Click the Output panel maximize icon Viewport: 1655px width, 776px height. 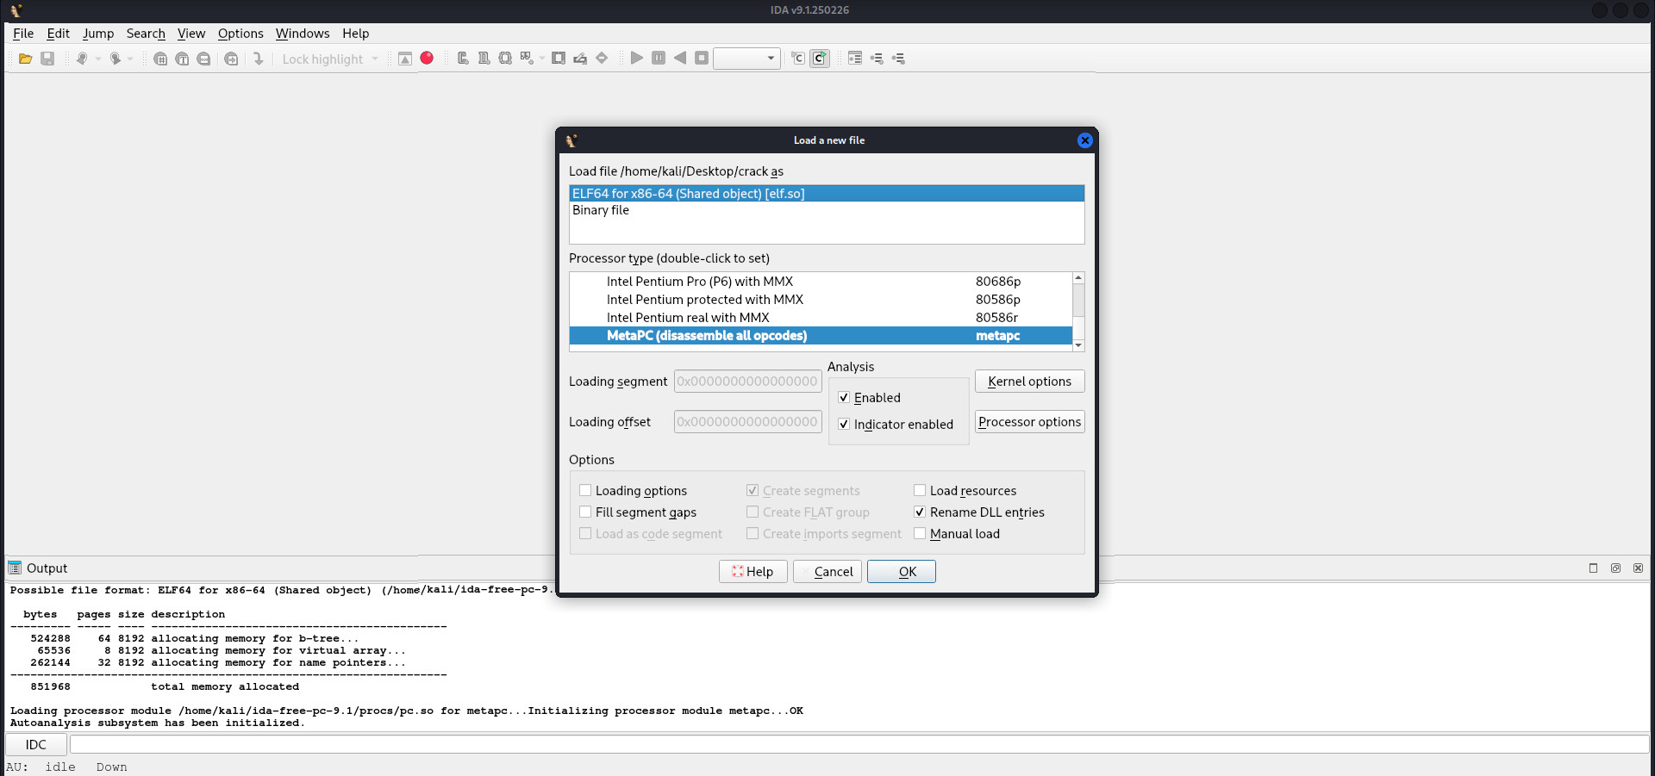1593,568
